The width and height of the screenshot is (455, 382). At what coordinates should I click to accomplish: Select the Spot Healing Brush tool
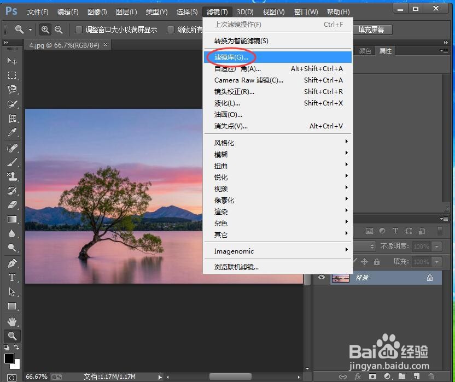(x=12, y=148)
